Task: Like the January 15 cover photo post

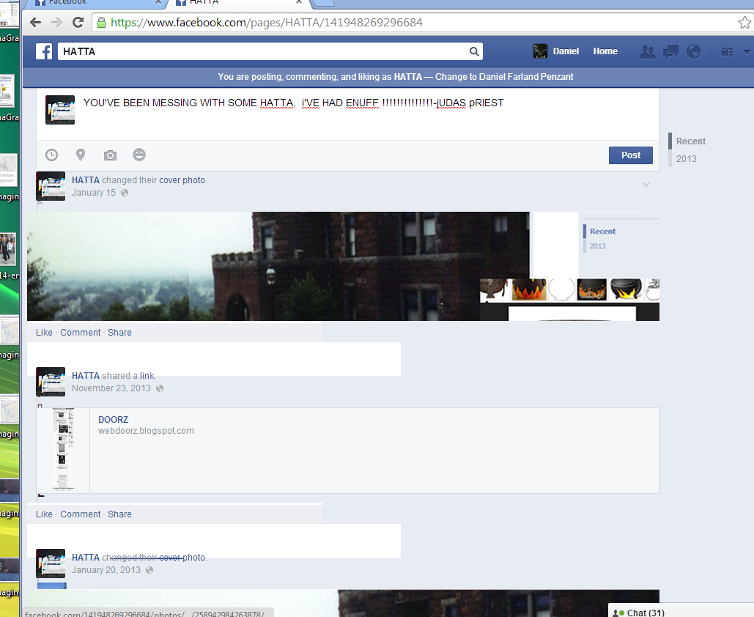Action: click(x=44, y=333)
